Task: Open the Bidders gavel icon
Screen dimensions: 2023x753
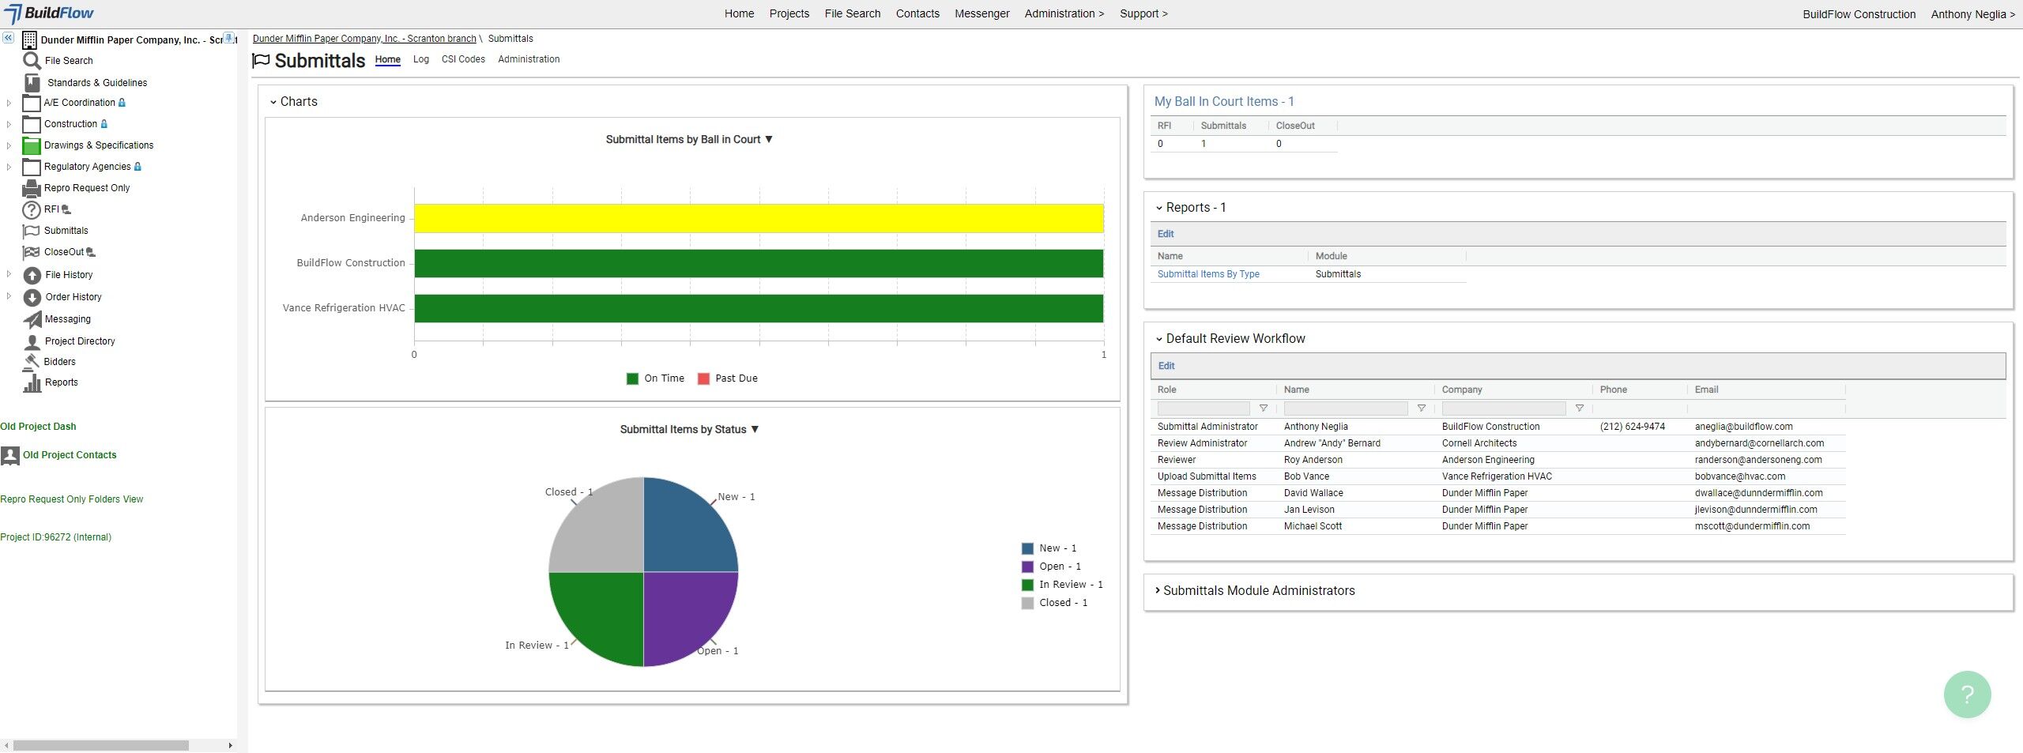Action: [31, 362]
